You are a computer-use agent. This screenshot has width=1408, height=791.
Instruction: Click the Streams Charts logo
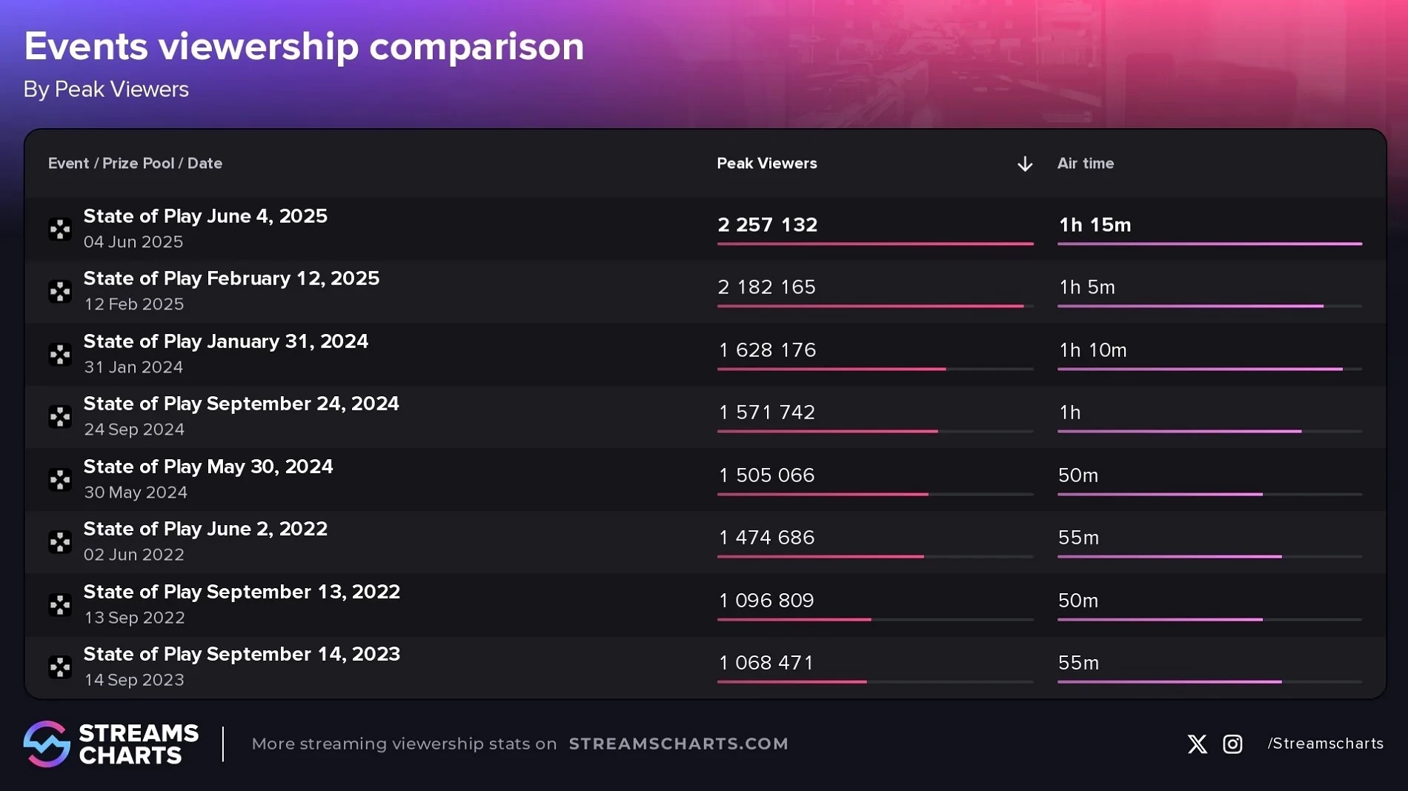(x=111, y=744)
